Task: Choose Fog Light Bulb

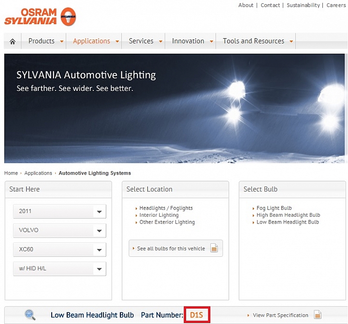Action: pyautogui.click(x=274, y=208)
